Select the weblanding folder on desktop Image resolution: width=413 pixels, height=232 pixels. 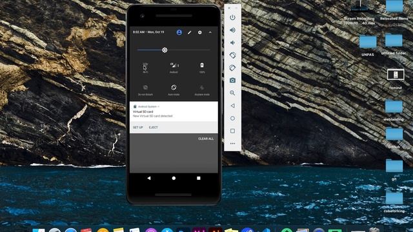[394, 111]
